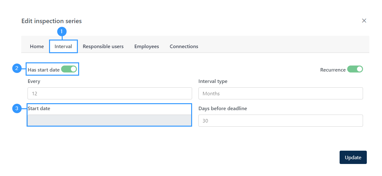
Task: Click annotation marker number 1
Action: pos(62,32)
